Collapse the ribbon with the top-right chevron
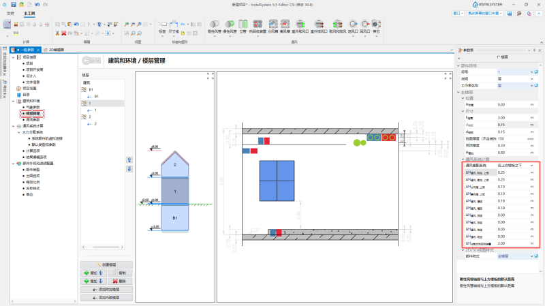545x306 pixels. coord(539,13)
